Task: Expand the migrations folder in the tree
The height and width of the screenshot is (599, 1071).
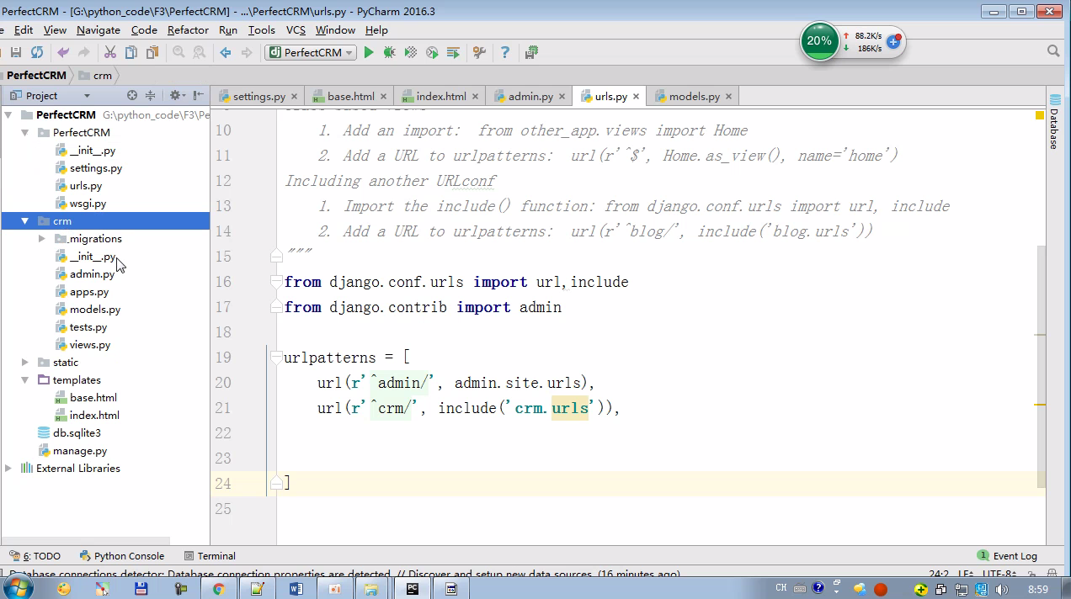Action: tap(42, 239)
